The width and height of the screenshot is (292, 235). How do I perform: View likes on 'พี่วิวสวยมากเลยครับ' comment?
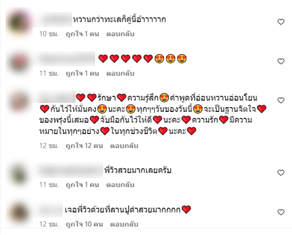(82, 185)
